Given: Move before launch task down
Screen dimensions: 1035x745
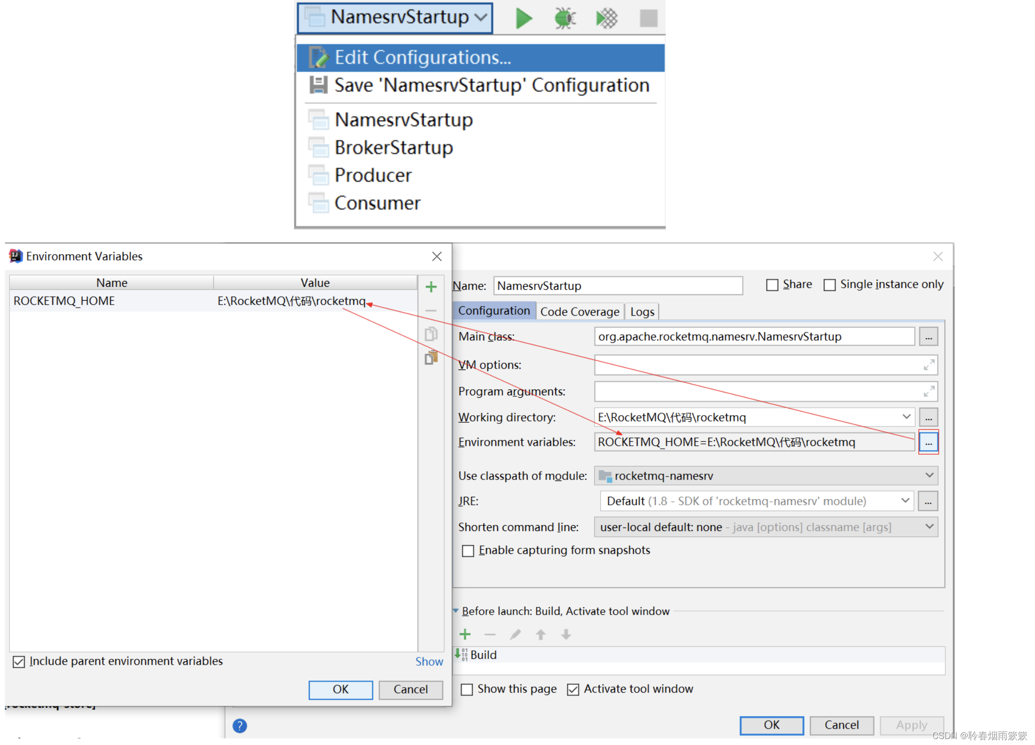Looking at the screenshot, I should tap(566, 635).
